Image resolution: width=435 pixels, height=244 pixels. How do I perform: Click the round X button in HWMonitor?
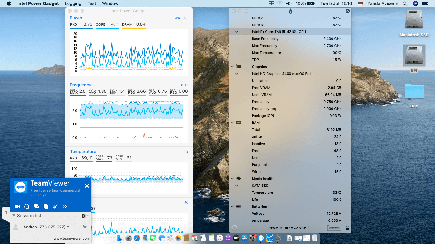pyautogui.click(x=347, y=11)
